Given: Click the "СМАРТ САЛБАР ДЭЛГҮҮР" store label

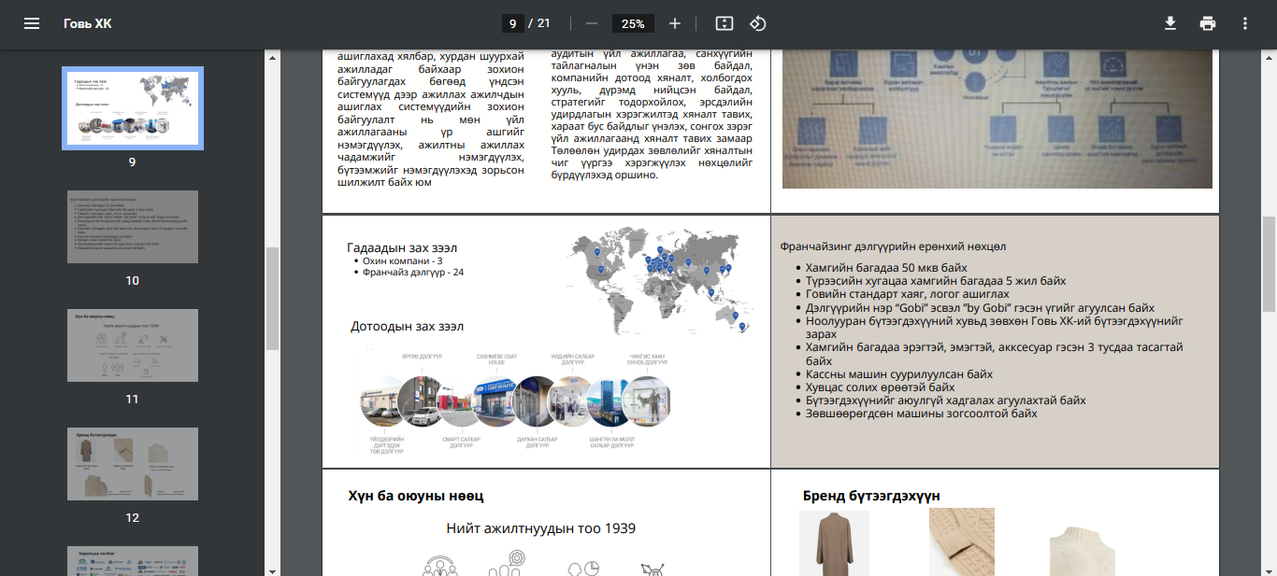Looking at the screenshot, I should pos(462,443).
